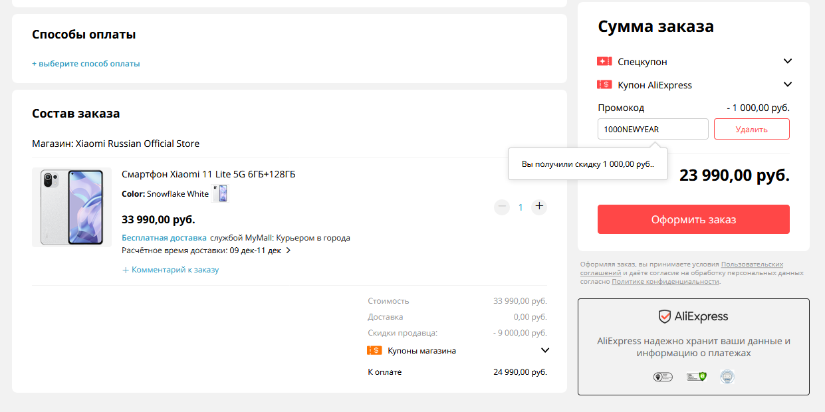The image size is (825, 412).
Task: Click the Купон AliExpress ticket icon
Action: click(x=604, y=85)
